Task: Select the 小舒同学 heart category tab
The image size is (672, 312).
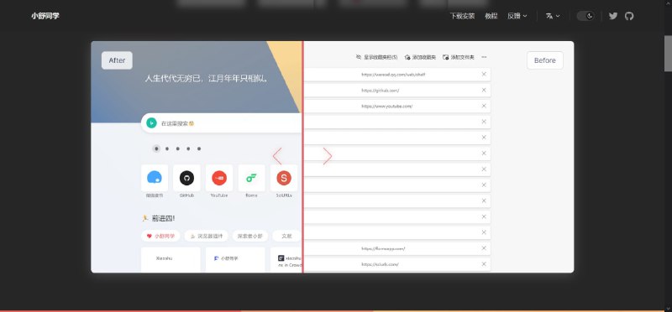Action: [160, 236]
